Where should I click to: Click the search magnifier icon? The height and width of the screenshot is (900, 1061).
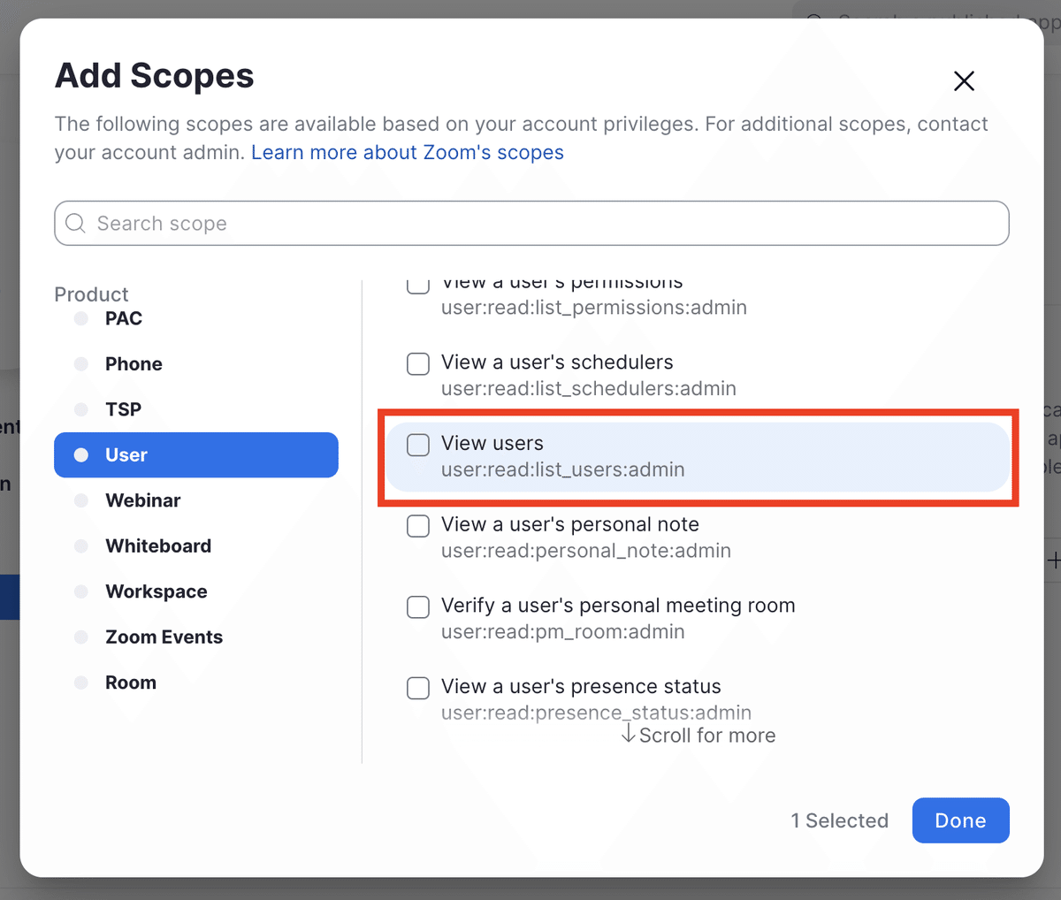76,223
